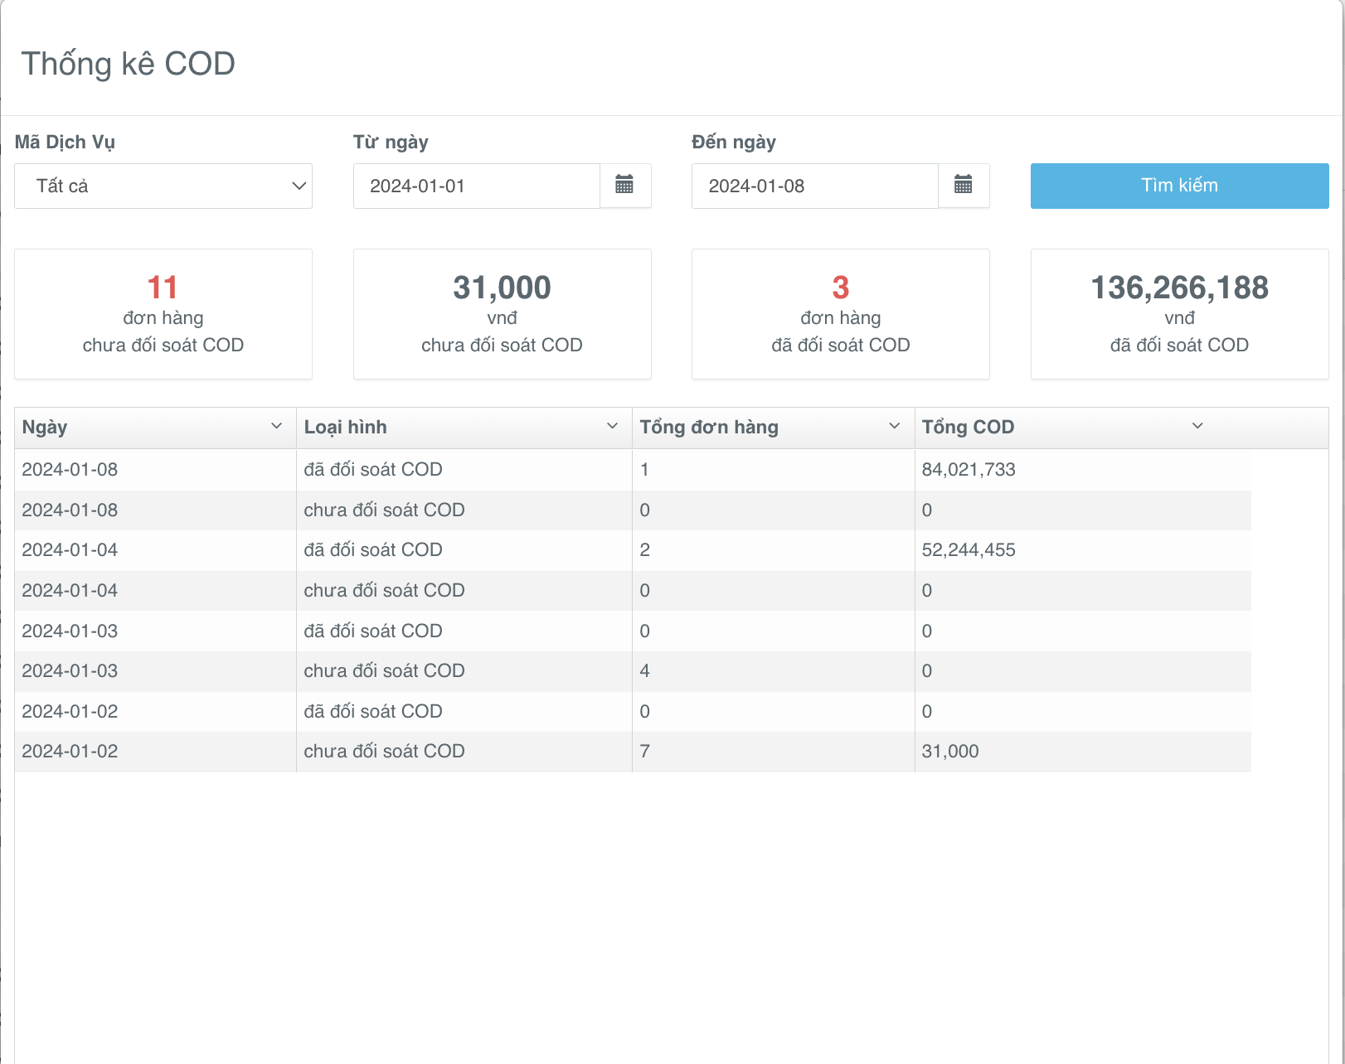Open the Mã Dịch Vụ dropdown showing Tất cả
This screenshot has width=1345, height=1064.
(x=163, y=186)
